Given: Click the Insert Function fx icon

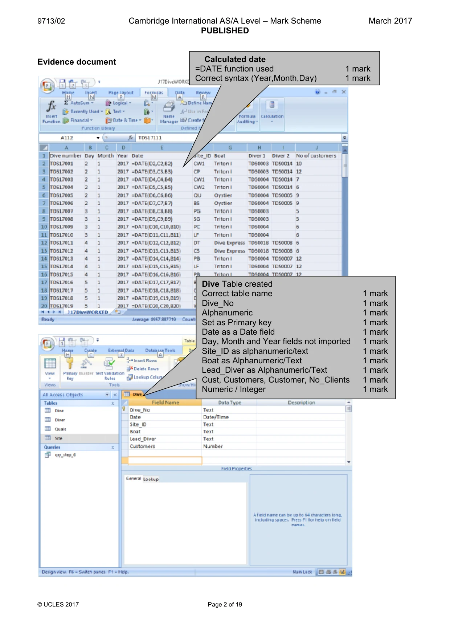Looking at the screenshot, I should (x=52, y=106).
